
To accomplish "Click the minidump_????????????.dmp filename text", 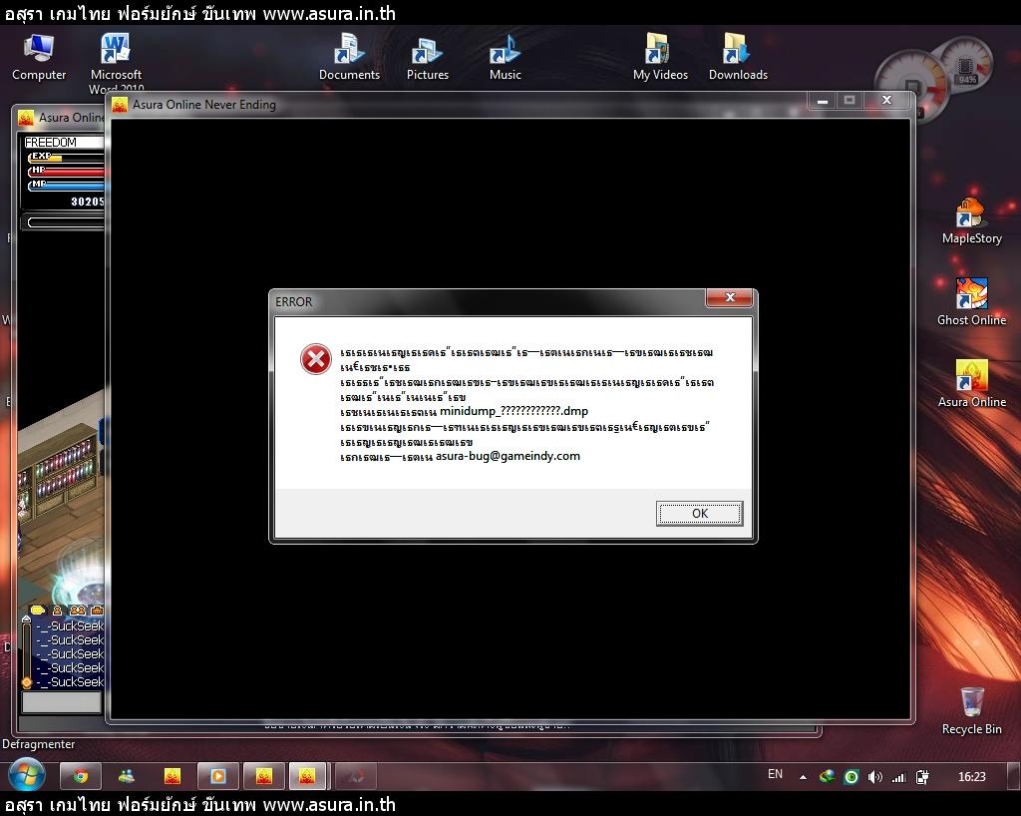I will (513, 411).
